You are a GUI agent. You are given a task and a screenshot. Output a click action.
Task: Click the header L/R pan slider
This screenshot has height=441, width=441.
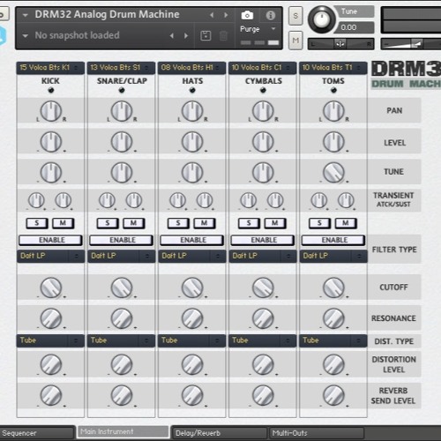(341, 44)
